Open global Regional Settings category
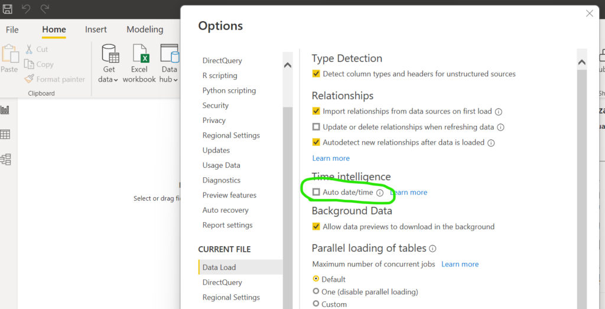The width and height of the screenshot is (605, 309). [x=231, y=135]
